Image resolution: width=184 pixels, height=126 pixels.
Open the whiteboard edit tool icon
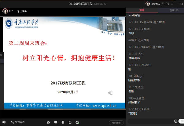70,122
